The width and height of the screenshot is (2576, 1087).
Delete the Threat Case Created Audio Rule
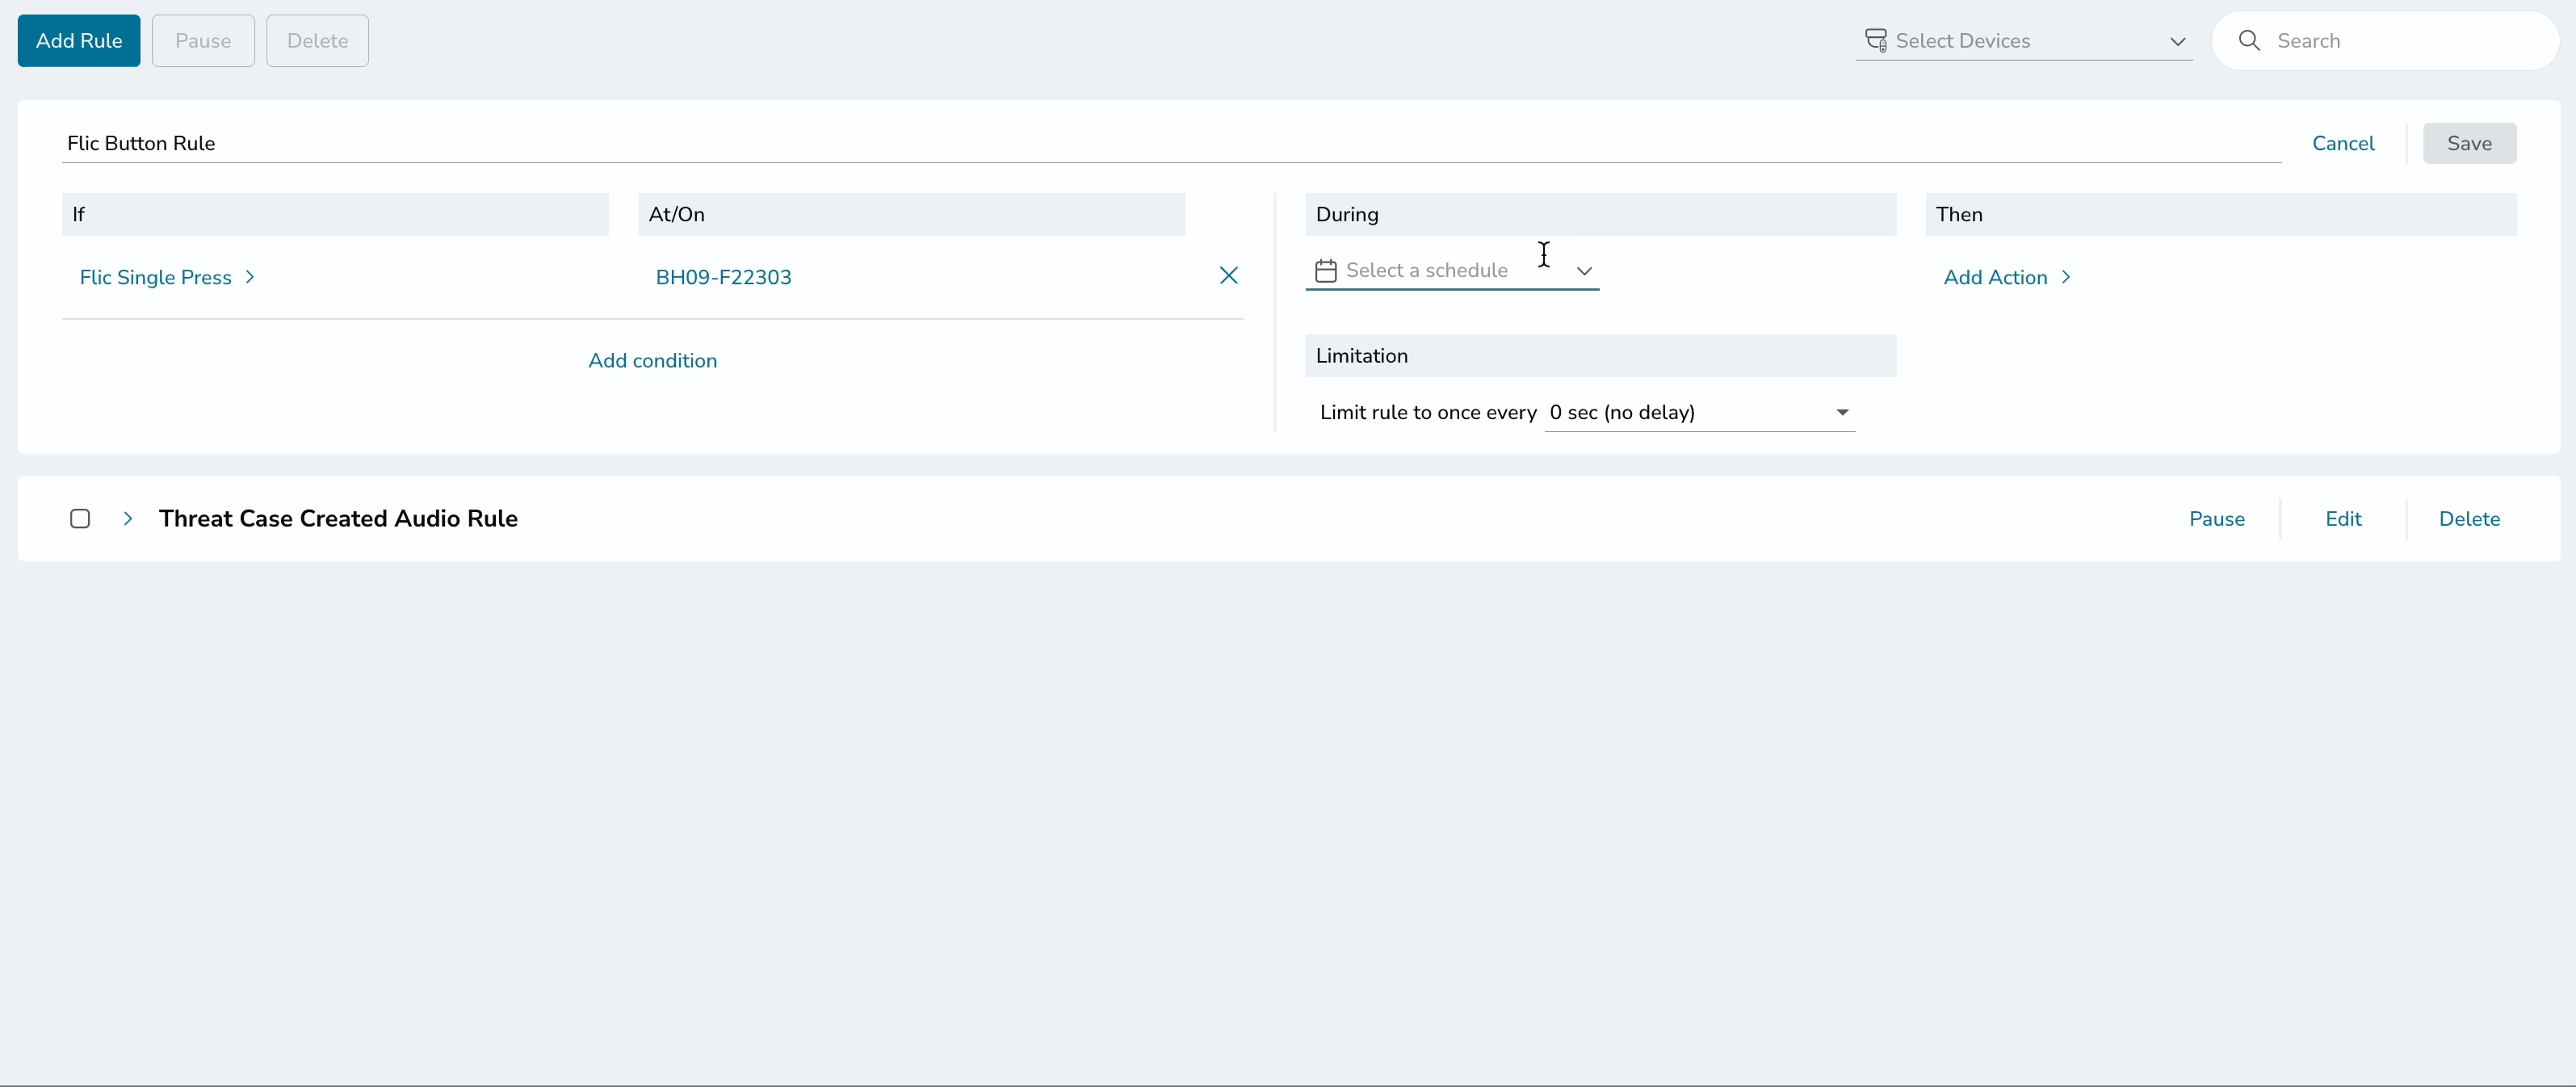[2469, 518]
